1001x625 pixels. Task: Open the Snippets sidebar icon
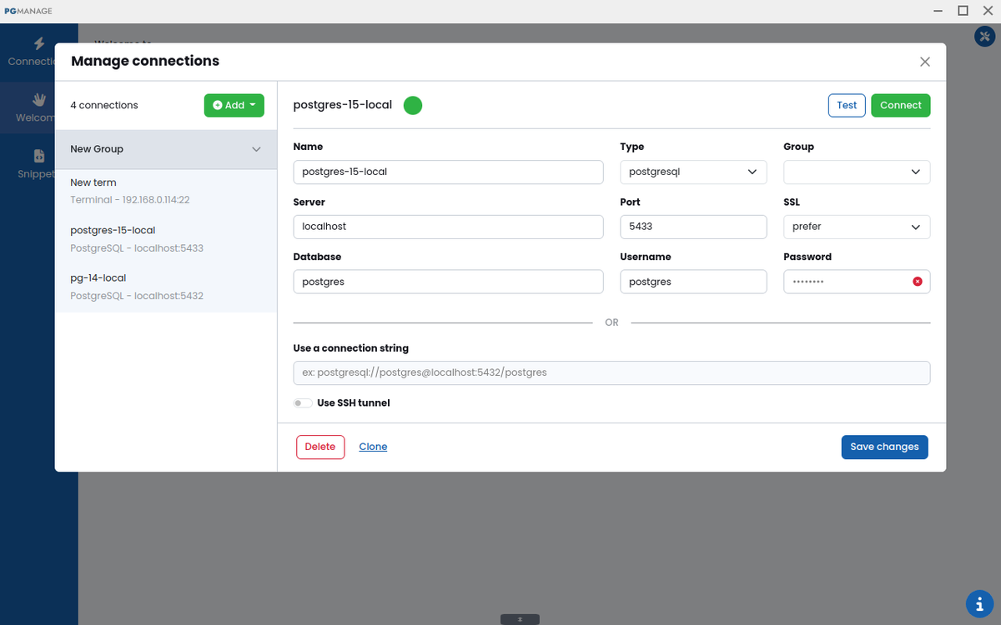point(38,156)
